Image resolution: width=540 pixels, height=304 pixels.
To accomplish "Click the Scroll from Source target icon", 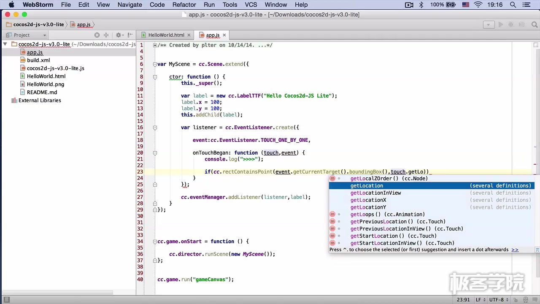I will pyautogui.click(x=97, y=35).
